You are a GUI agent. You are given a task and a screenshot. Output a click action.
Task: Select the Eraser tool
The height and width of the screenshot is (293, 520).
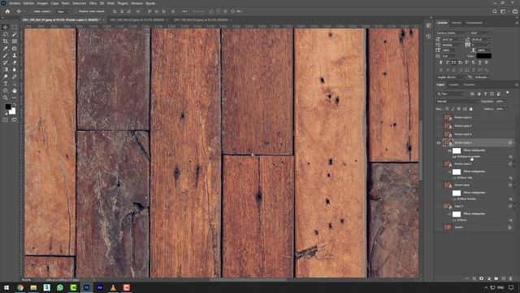point(15,63)
